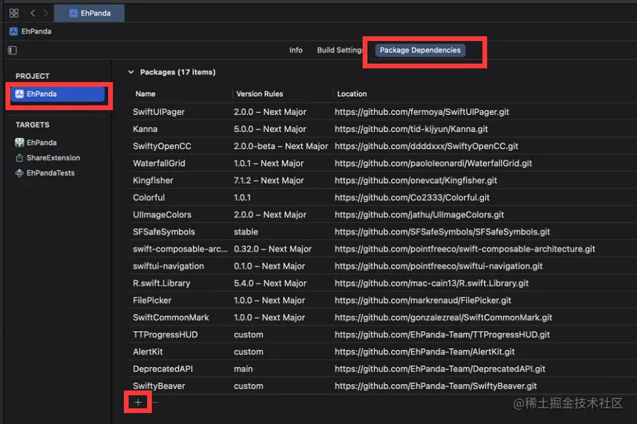Sort by the Location column header
Viewport: 637px width, 424px height.
[x=352, y=94]
